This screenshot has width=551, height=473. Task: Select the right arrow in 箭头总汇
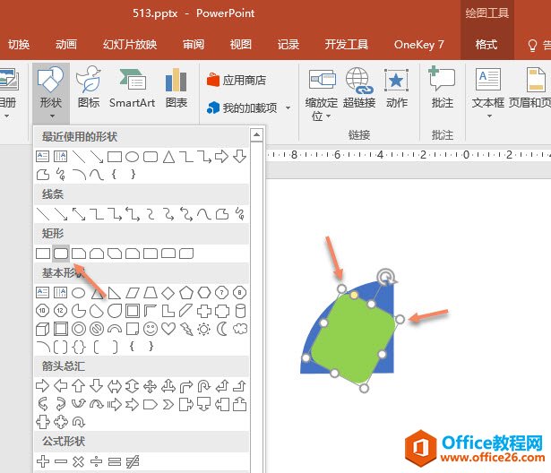(43, 386)
